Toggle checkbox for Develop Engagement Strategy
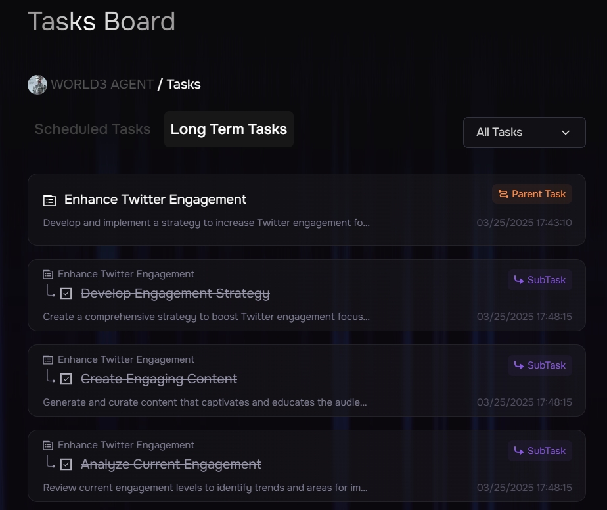 pyautogui.click(x=66, y=294)
